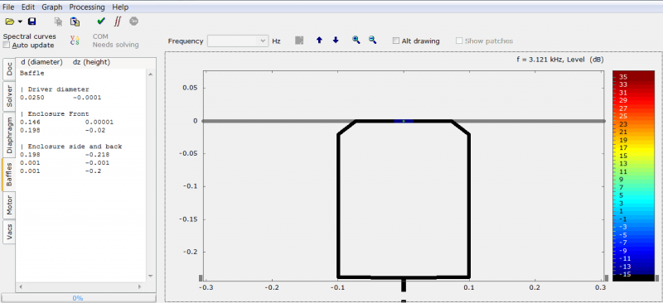Screen dimensions: 663x303
Task: Toggle Alt drawing checkbox
Action: [x=396, y=41]
